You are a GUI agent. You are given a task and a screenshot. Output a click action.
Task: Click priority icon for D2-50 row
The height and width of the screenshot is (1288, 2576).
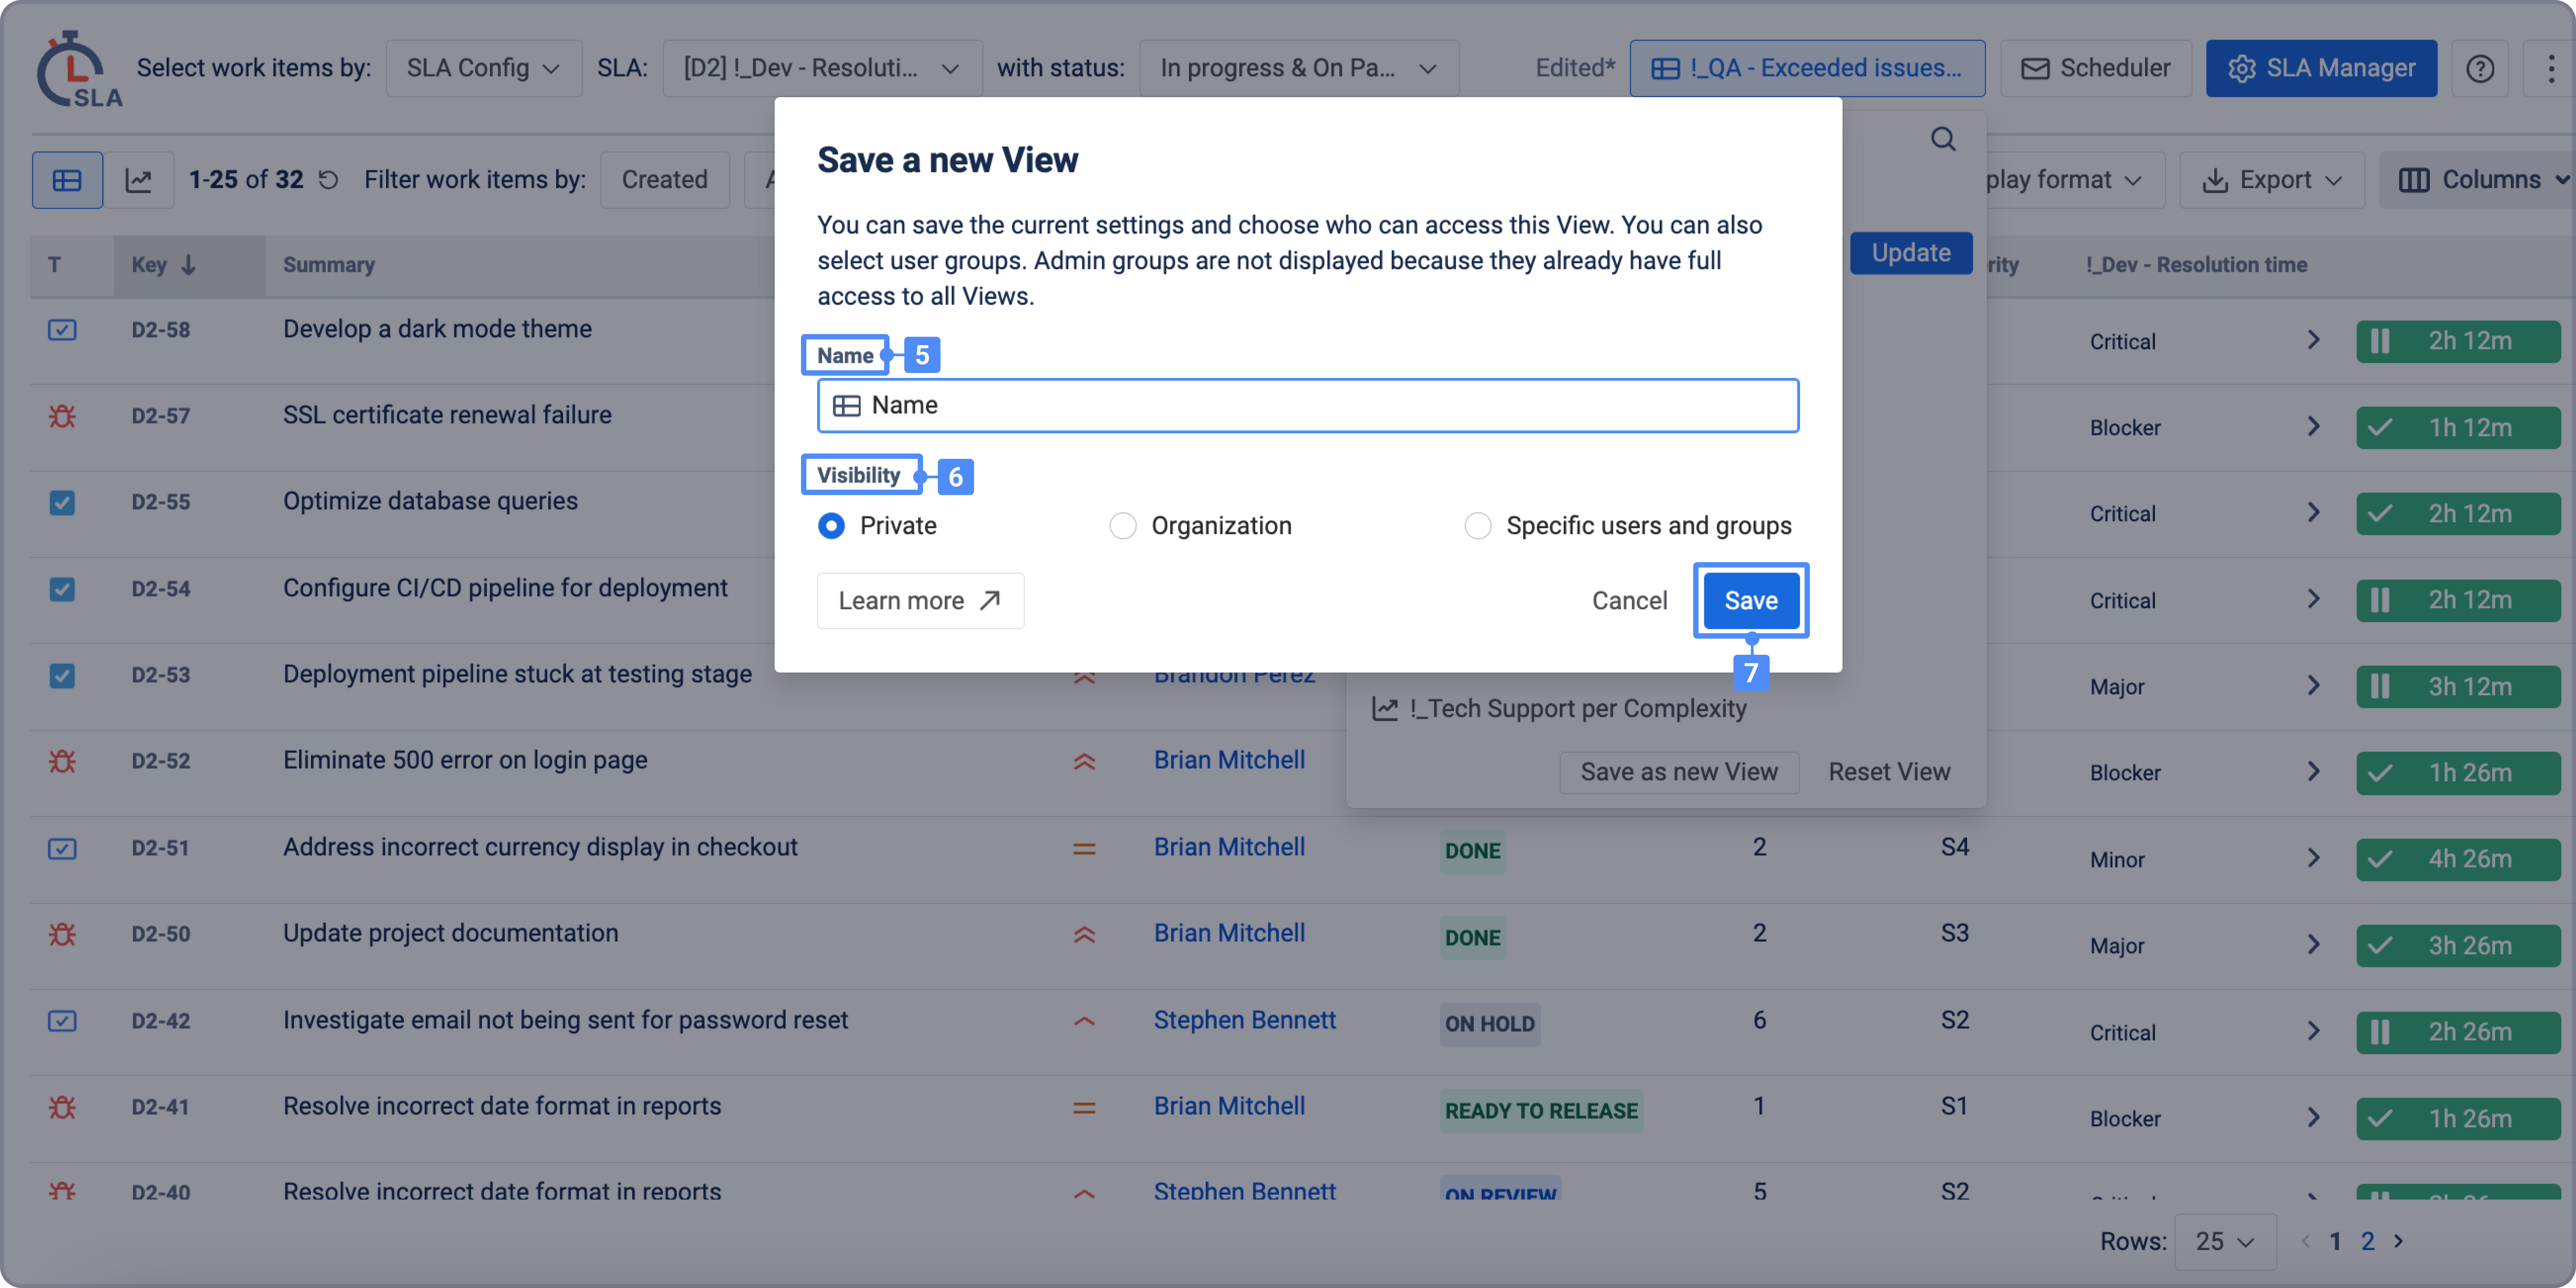click(x=1084, y=935)
